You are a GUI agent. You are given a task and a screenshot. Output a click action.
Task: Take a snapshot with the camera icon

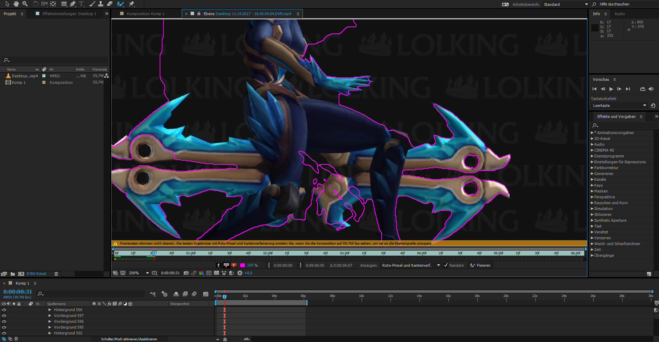point(186,273)
